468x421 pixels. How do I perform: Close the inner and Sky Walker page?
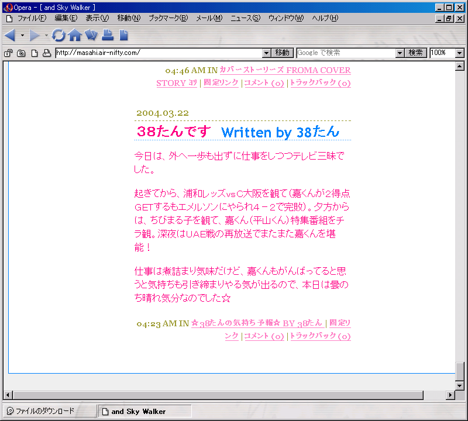tap(460, 19)
